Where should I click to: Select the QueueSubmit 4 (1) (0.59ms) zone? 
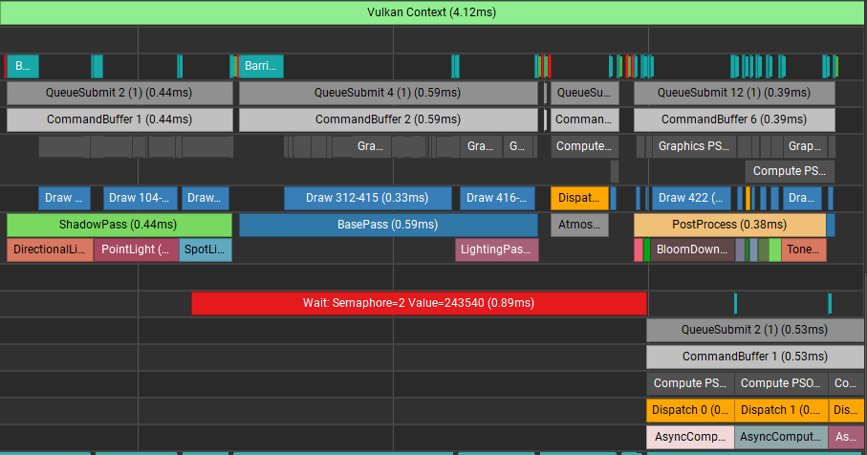(x=388, y=93)
